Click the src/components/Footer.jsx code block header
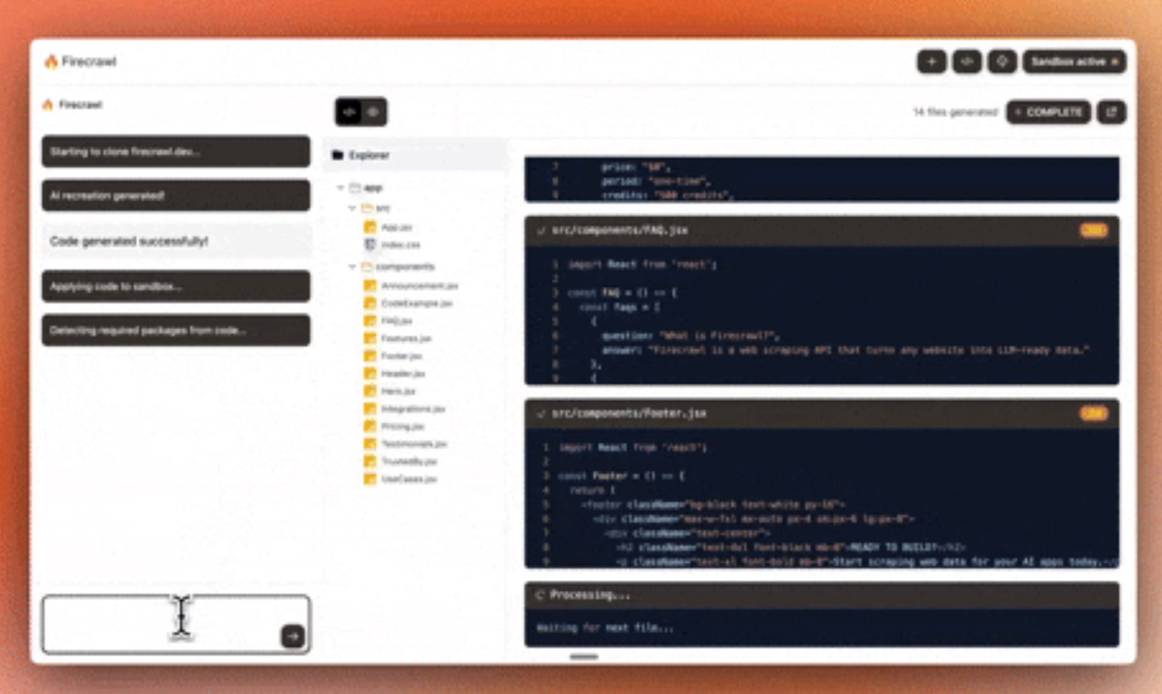This screenshot has height=694, width=1162. tap(822, 413)
